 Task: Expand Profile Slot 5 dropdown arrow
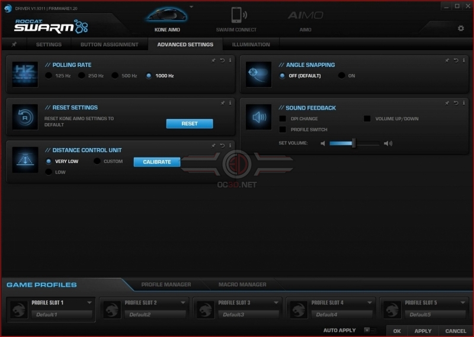[x=463, y=303]
